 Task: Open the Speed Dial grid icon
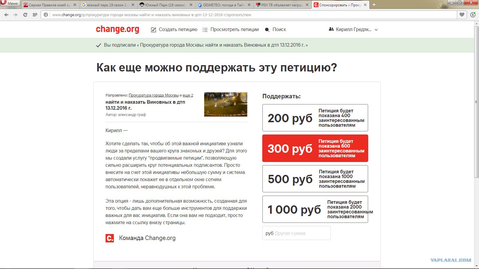tap(35, 15)
